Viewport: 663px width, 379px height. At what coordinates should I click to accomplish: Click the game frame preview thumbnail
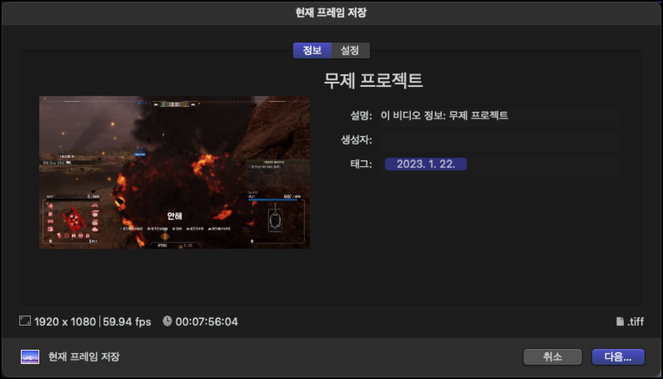pyautogui.click(x=175, y=172)
